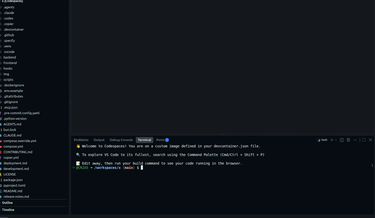
Task: Open the terminal panel's more actions menu
Action: tap(355, 140)
